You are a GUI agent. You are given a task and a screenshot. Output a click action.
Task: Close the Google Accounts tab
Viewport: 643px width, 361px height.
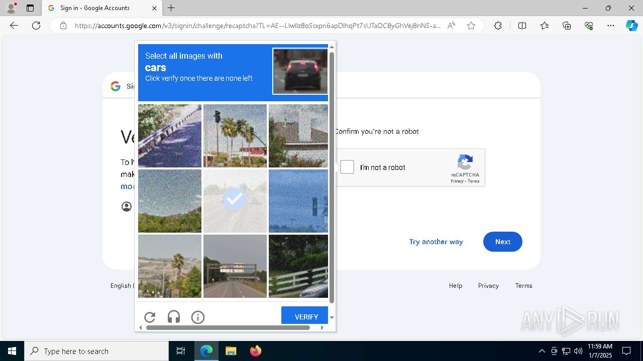[x=154, y=8]
